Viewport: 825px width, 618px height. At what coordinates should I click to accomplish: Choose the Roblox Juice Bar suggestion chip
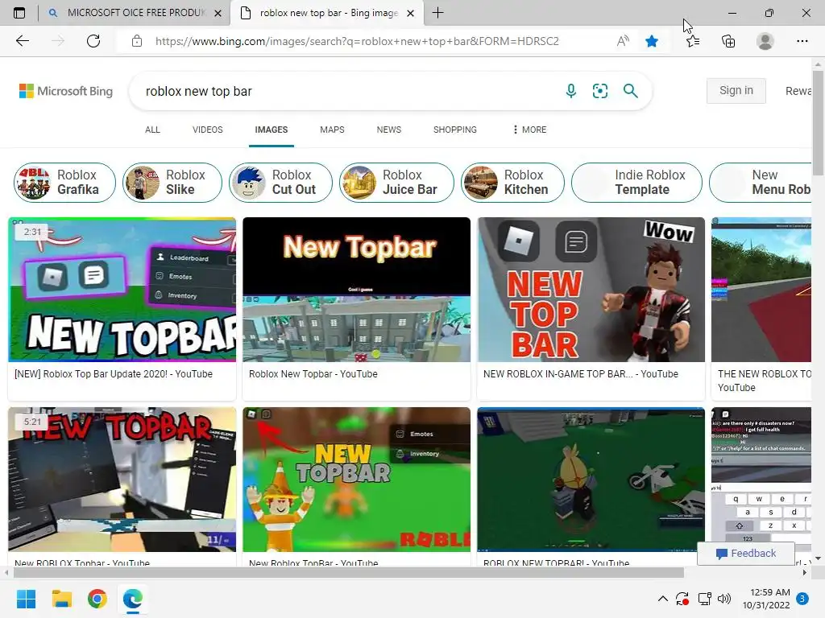click(x=396, y=183)
